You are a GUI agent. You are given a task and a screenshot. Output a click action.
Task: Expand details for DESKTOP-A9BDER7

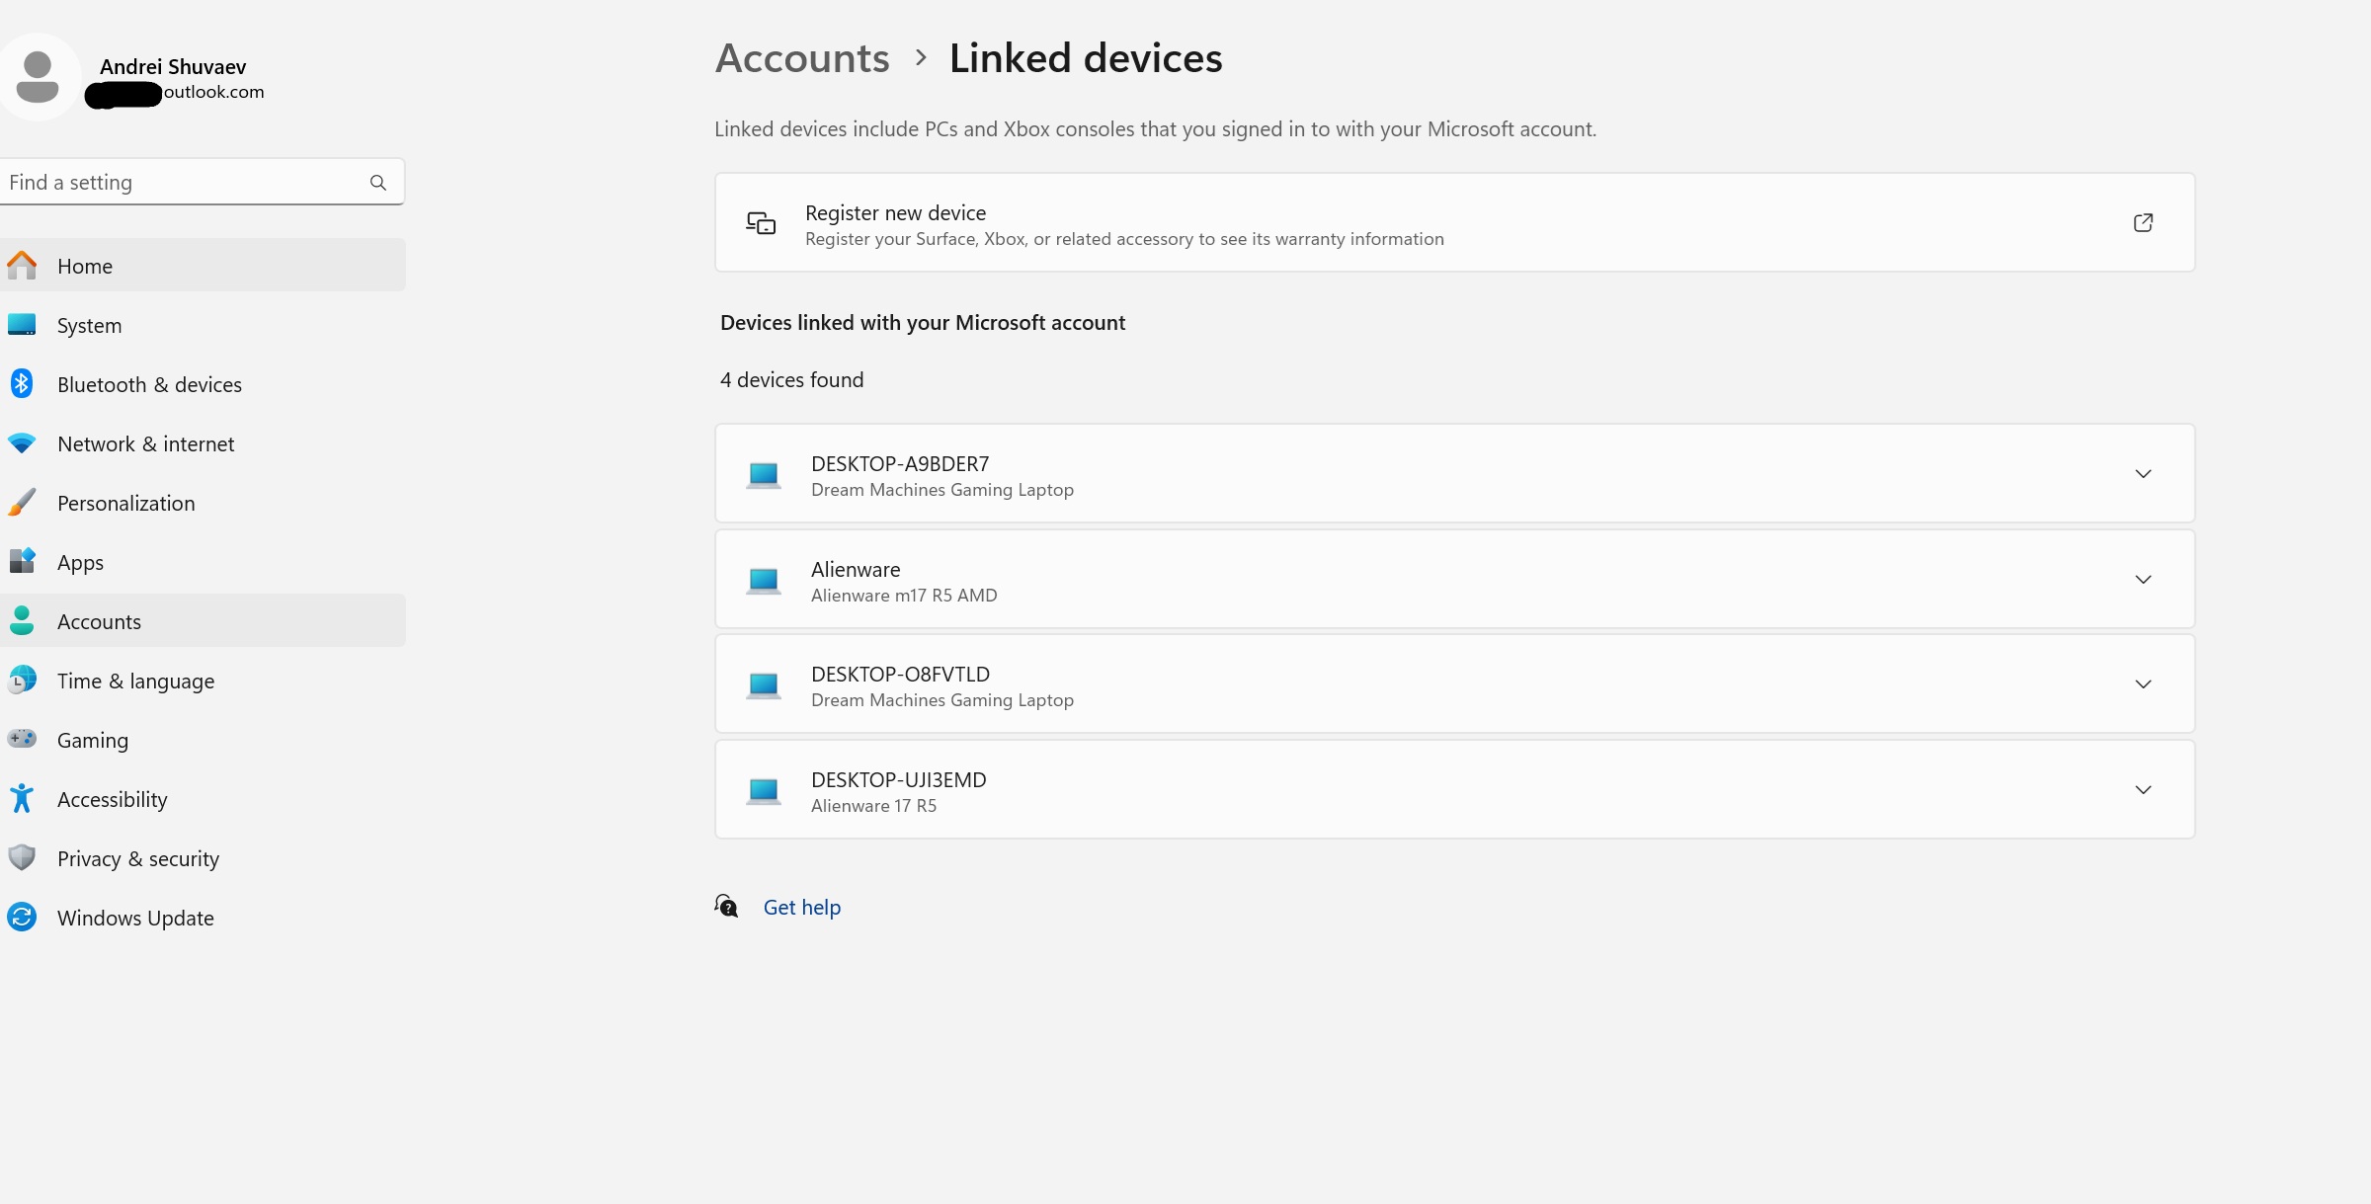(2144, 473)
